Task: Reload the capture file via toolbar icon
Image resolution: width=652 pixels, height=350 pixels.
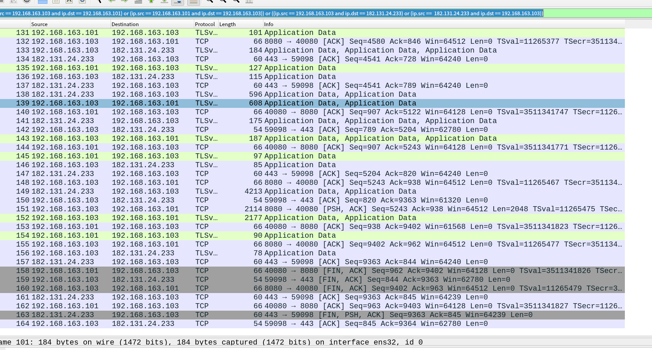Action: (x=82, y=1)
